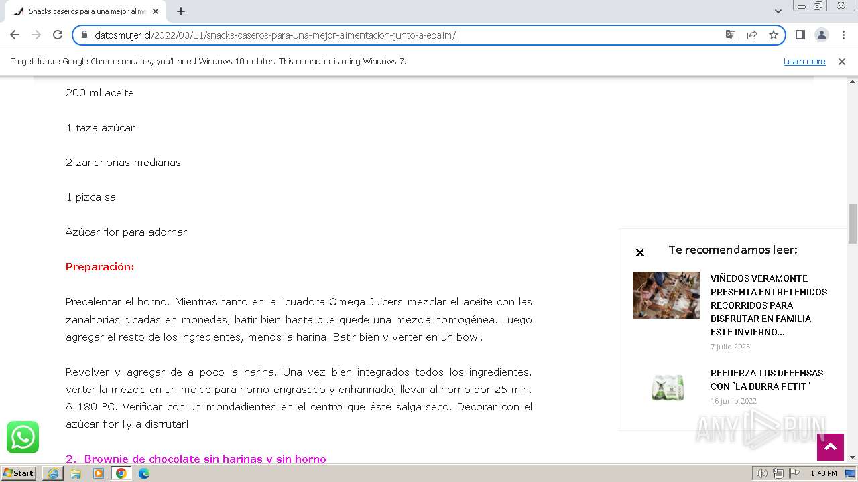
Task: Click the page vertical scrollbar thumb
Action: point(853,224)
